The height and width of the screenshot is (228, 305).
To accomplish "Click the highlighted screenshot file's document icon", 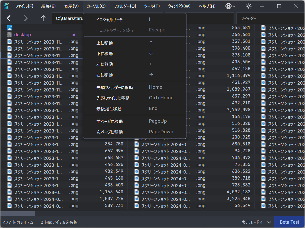I will point(9,55).
